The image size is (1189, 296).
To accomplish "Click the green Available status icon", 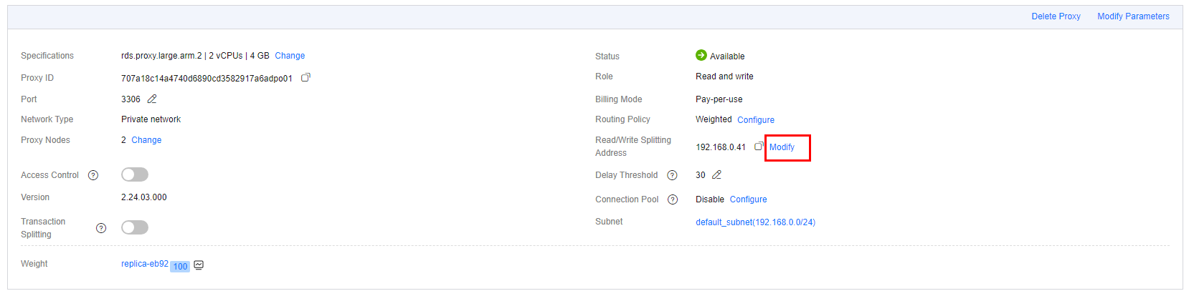I will coord(701,55).
